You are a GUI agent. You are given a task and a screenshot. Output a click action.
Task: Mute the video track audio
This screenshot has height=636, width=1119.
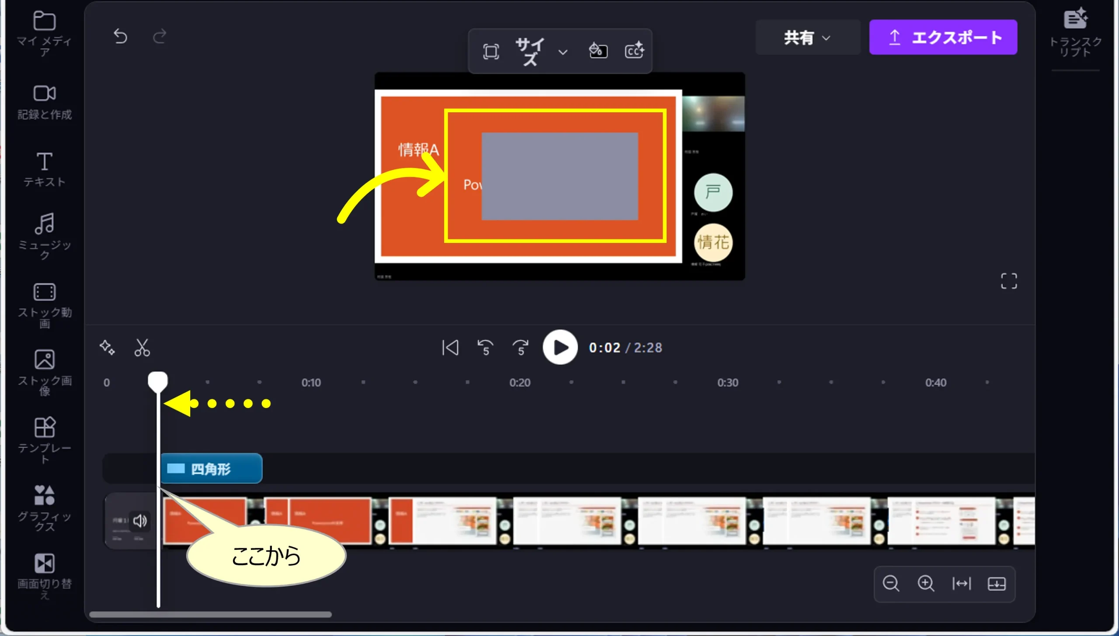tap(140, 521)
